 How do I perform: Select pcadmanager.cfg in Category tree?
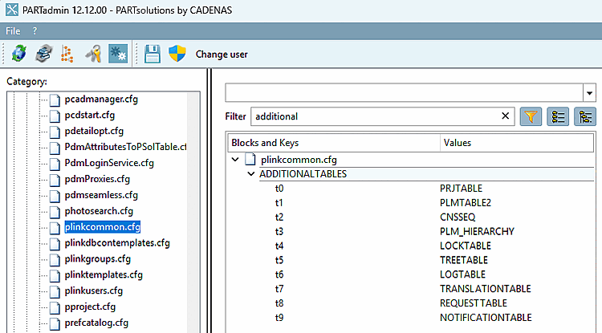(x=101, y=99)
